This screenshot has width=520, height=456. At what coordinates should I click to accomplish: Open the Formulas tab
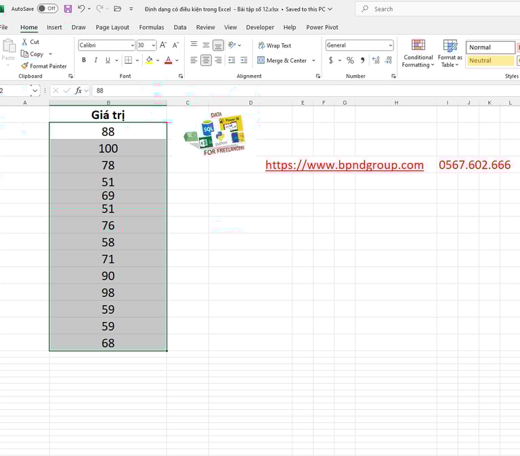(x=151, y=27)
